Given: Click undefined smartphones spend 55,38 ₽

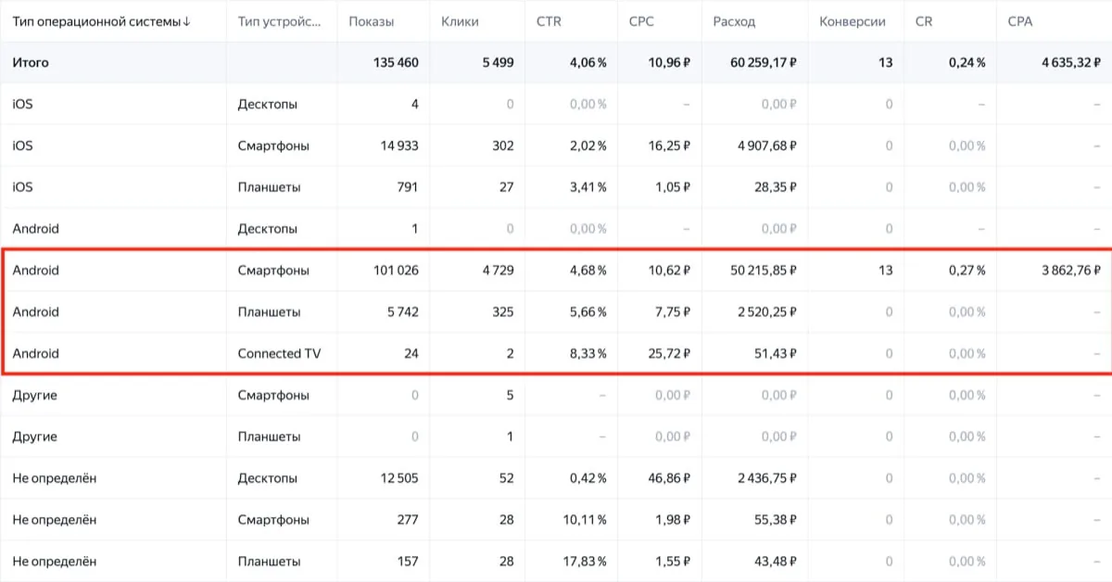Looking at the screenshot, I should coord(775,520).
